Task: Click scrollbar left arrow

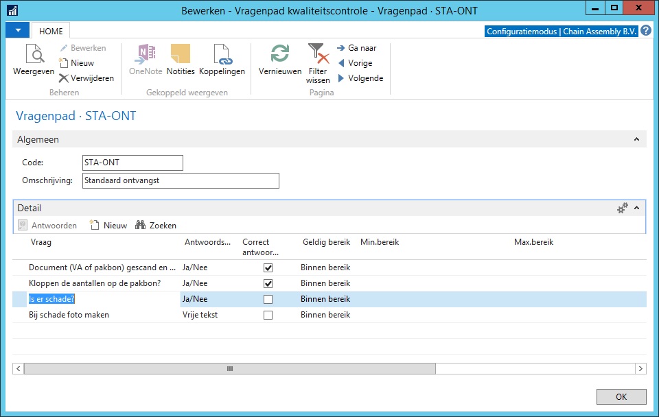Action: point(18,369)
